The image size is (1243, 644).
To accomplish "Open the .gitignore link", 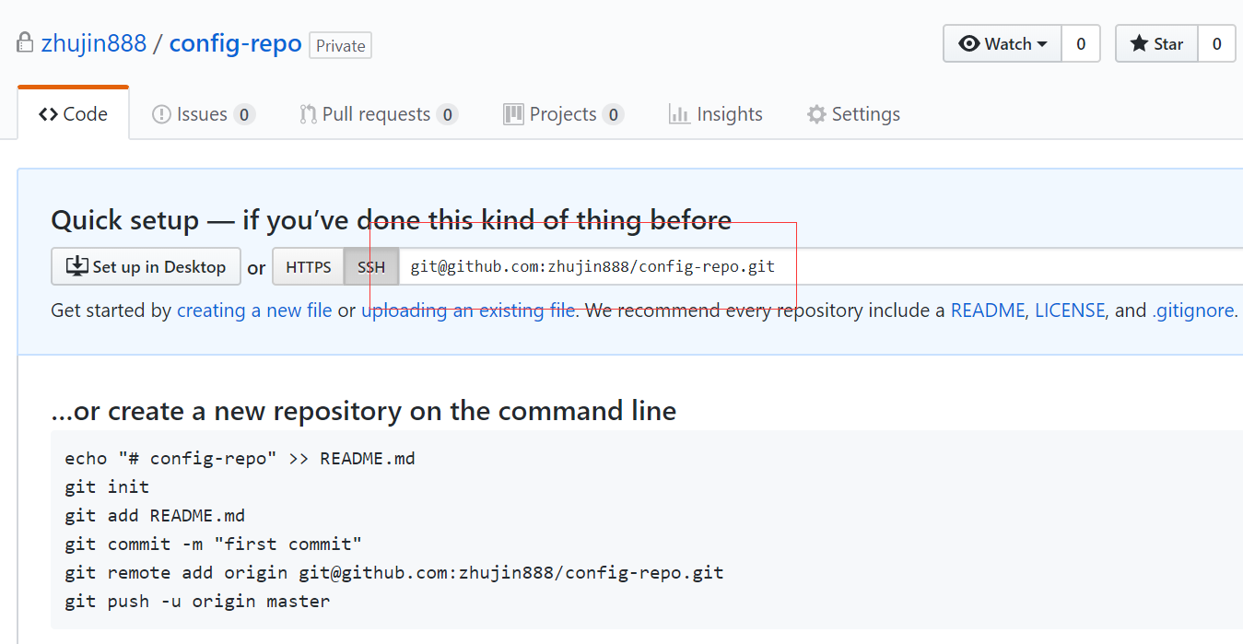I will pyautogui.click(x=1192, y=310).
